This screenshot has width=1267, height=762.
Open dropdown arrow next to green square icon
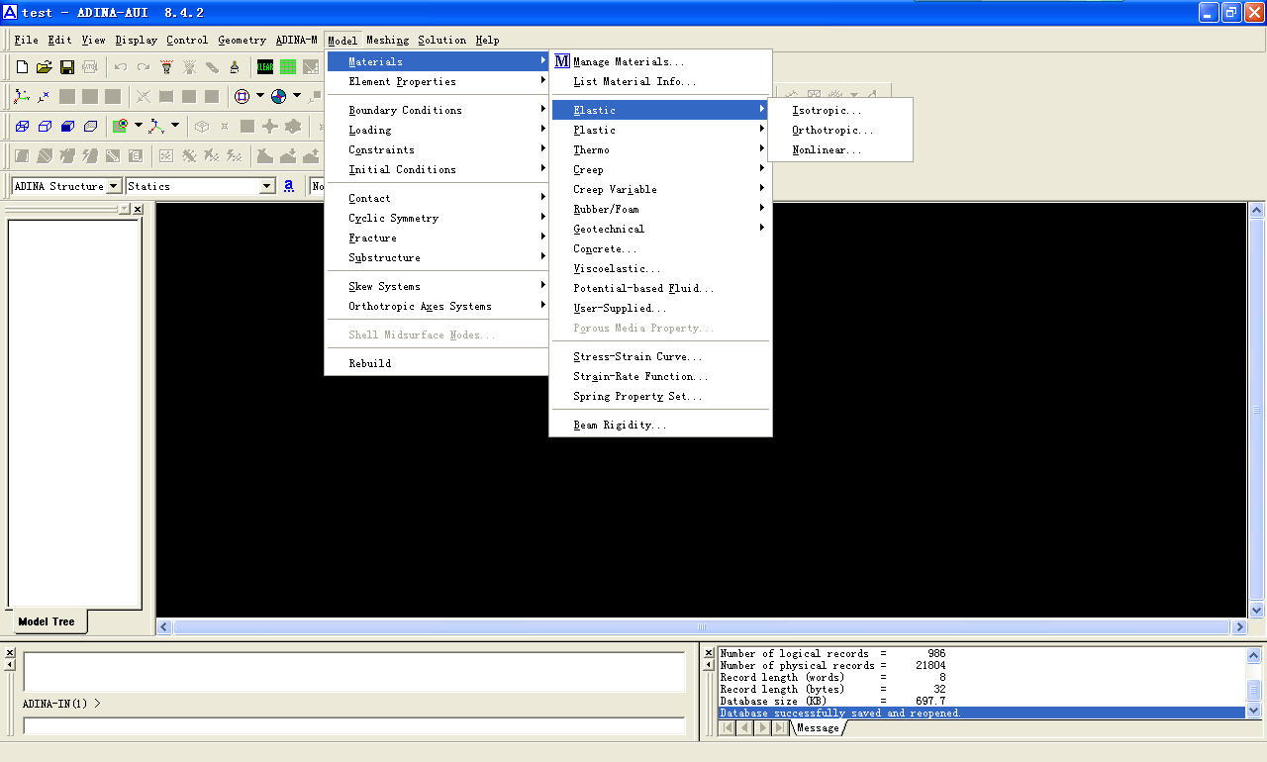139,126
